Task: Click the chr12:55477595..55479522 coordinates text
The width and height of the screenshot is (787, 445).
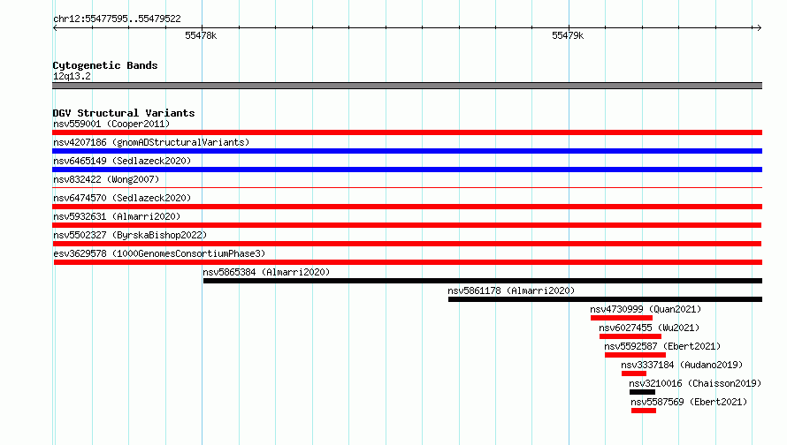Action: point(117,19)
